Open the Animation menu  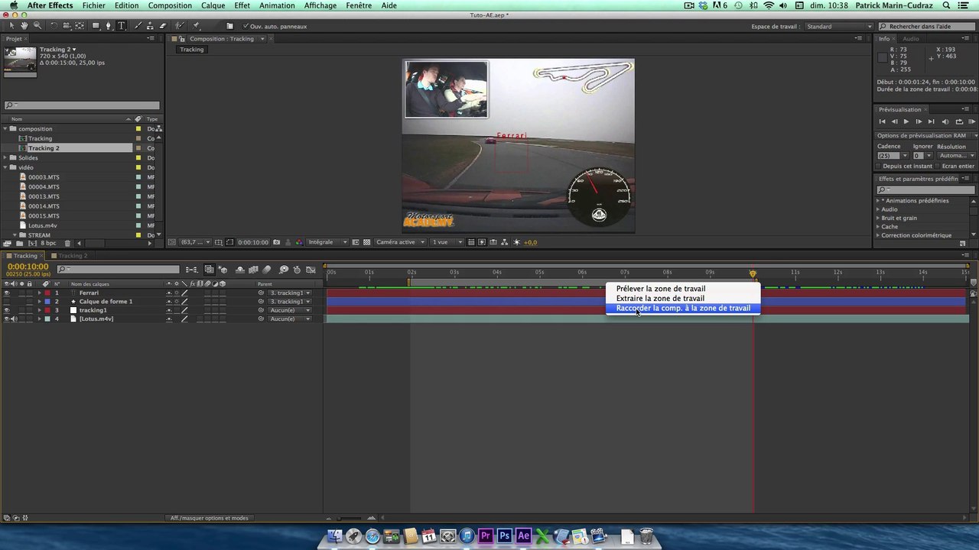(x=277, y=5)
